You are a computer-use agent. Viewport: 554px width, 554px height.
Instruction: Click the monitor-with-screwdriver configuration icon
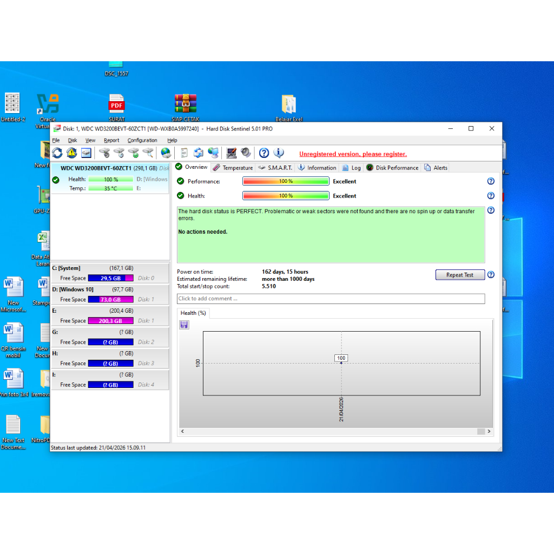(232, 153)
